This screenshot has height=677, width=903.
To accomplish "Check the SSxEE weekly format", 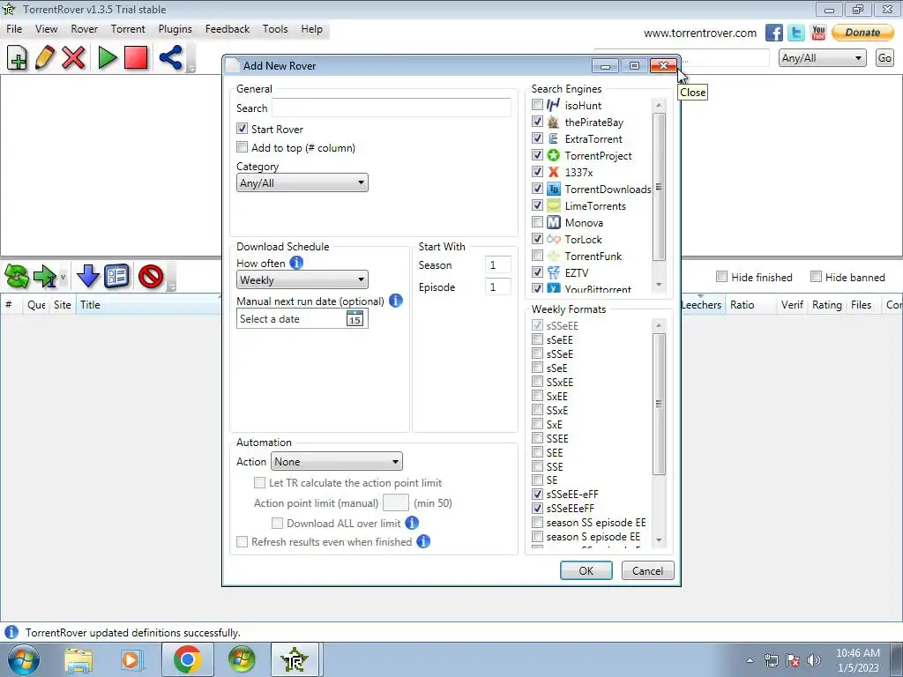I will pyautogui.click(x=537, y=382).
